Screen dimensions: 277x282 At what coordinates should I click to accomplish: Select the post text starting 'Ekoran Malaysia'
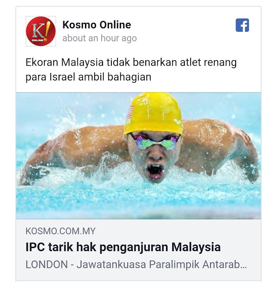coord(131,70)
